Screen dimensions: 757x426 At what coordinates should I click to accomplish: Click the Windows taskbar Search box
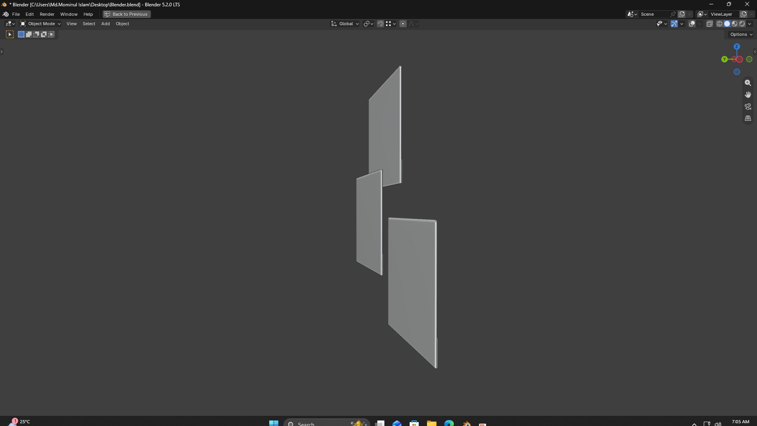tap(327, 423)
